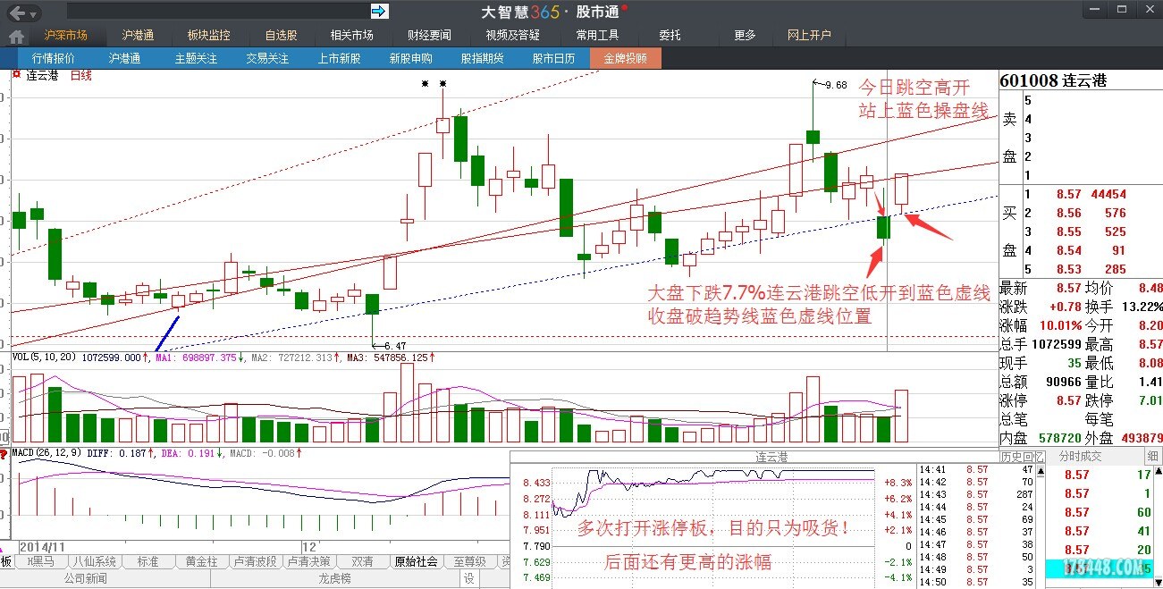1163x589 pixels.
Task: Click the 44454 buy-one volume value
Action: click(1108, 194)
